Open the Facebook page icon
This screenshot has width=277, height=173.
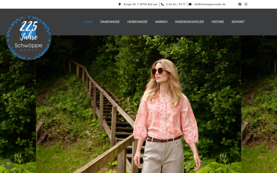(240, 4)
